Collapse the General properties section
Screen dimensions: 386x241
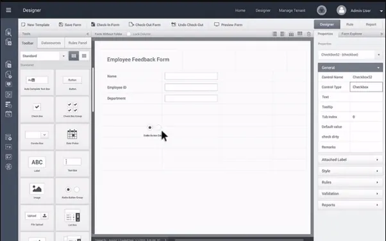click(350, 67)
